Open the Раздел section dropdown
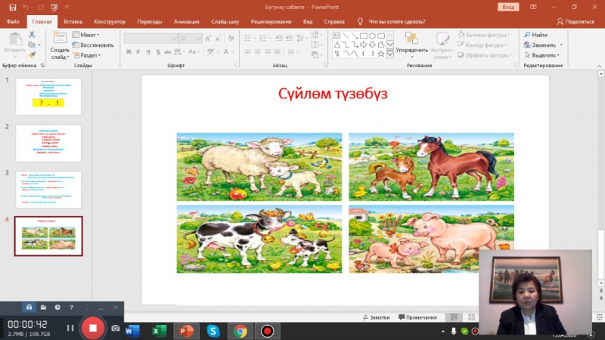605x340 pixels. click(88, 55)
